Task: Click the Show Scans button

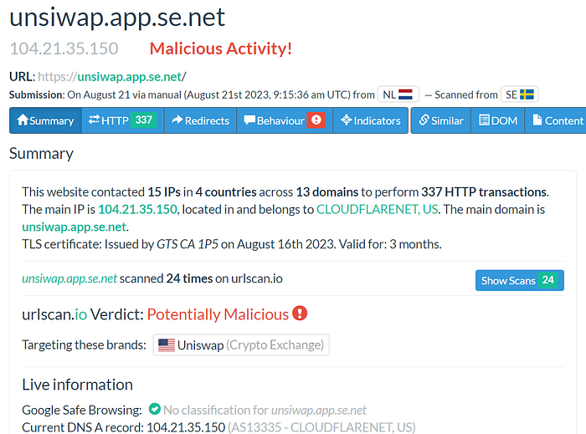Action: pyautogui.click(x=520, y=280)
